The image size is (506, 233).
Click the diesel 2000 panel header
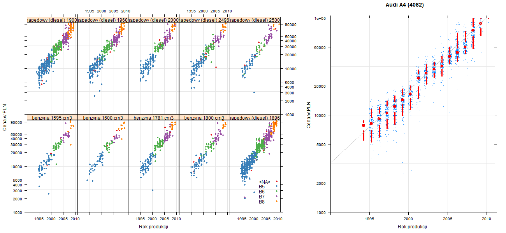(153, 20)
